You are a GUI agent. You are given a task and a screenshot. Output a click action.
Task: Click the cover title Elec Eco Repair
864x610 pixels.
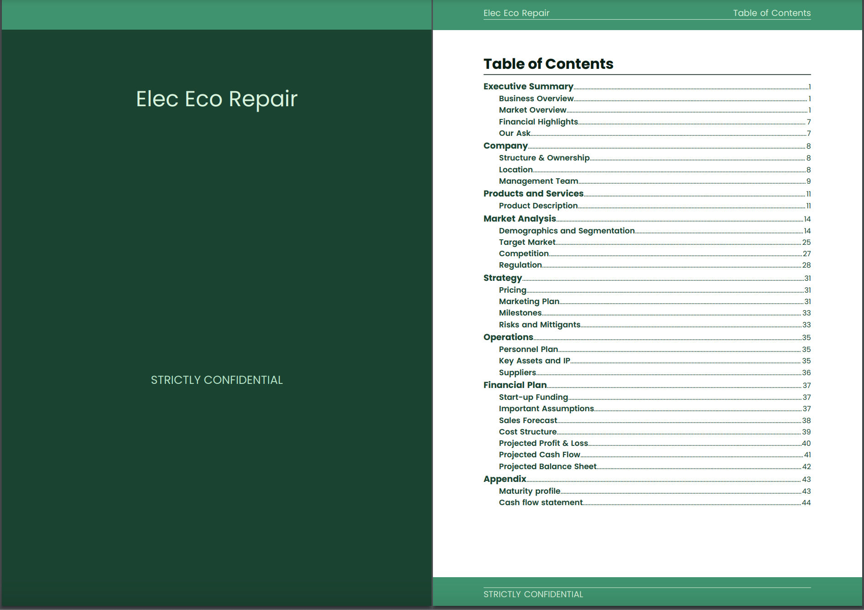point(217,99)
